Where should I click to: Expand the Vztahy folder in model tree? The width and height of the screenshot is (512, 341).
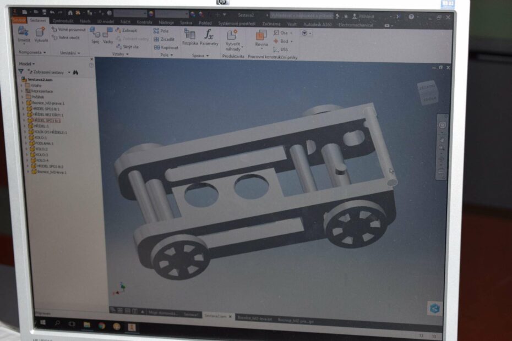[x=23, y=85]
